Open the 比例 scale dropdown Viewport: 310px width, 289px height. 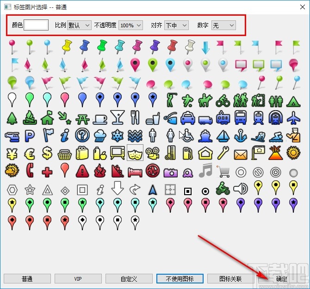(x=79, y=25)
